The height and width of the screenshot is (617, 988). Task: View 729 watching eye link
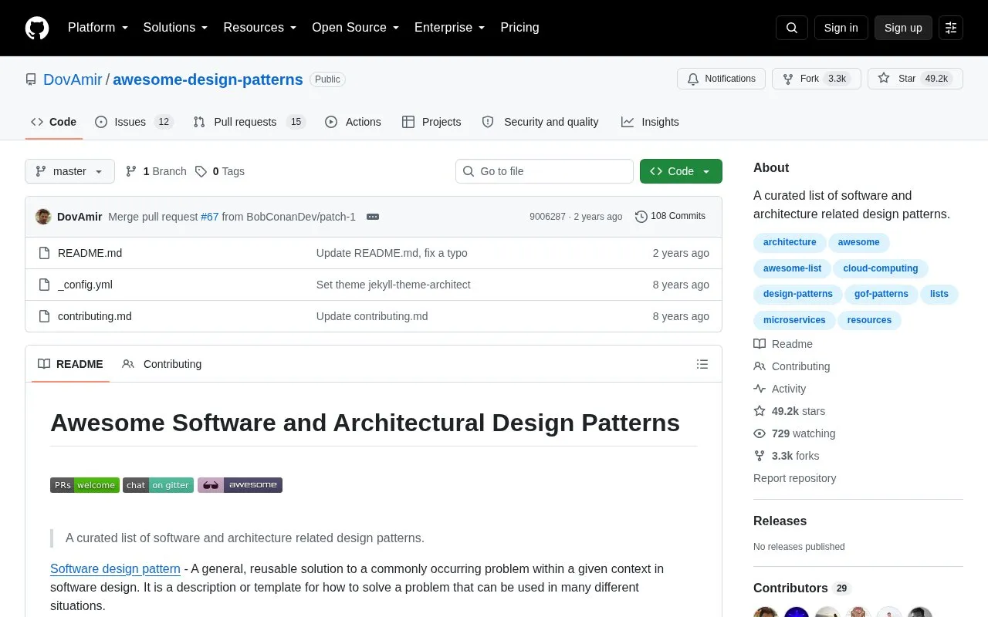point(794,433)
